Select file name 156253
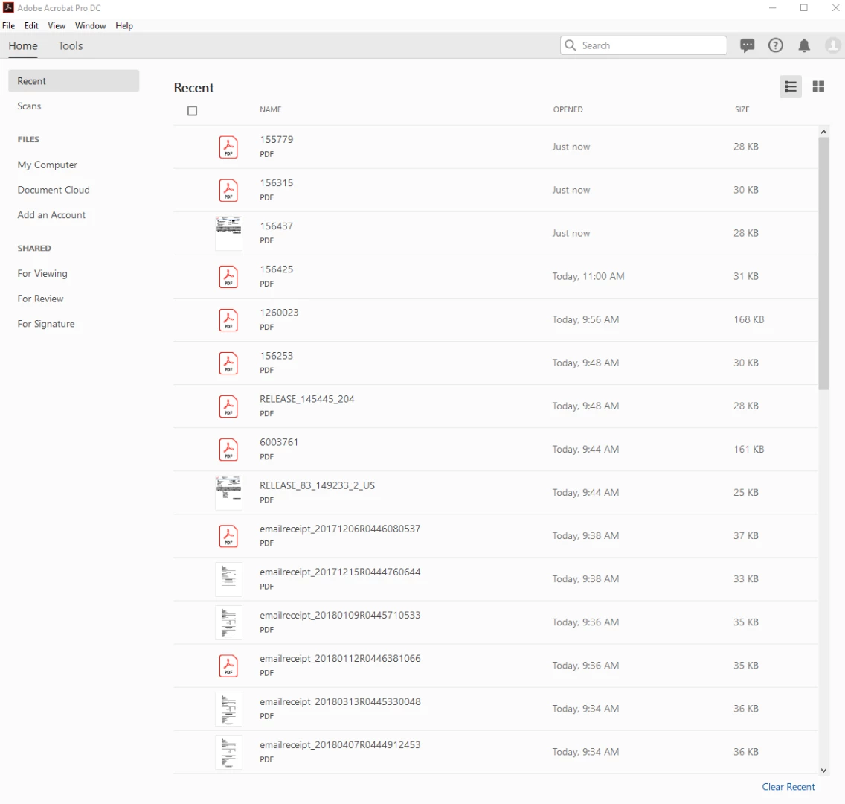The image size is (845, 804). click(277, 356)
